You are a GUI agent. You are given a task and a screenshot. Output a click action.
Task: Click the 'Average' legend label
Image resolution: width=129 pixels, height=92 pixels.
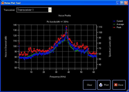click(120, 24)
